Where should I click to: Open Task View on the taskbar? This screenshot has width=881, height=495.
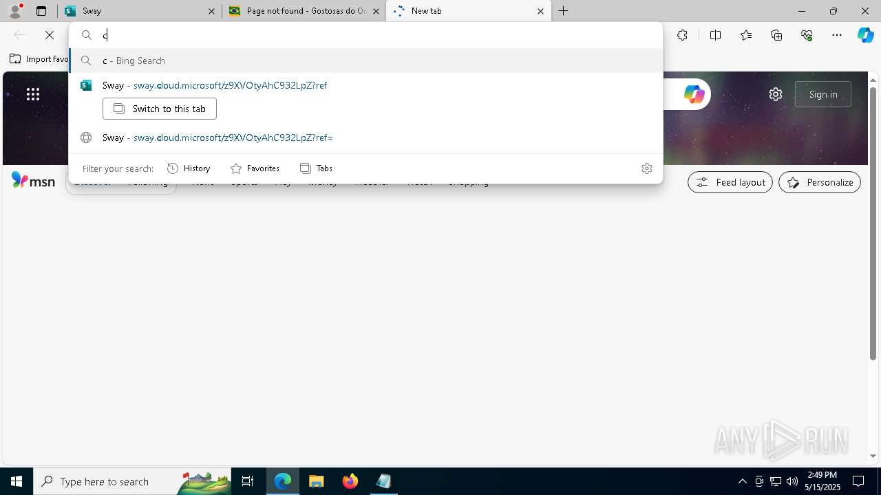pos(248,481)
